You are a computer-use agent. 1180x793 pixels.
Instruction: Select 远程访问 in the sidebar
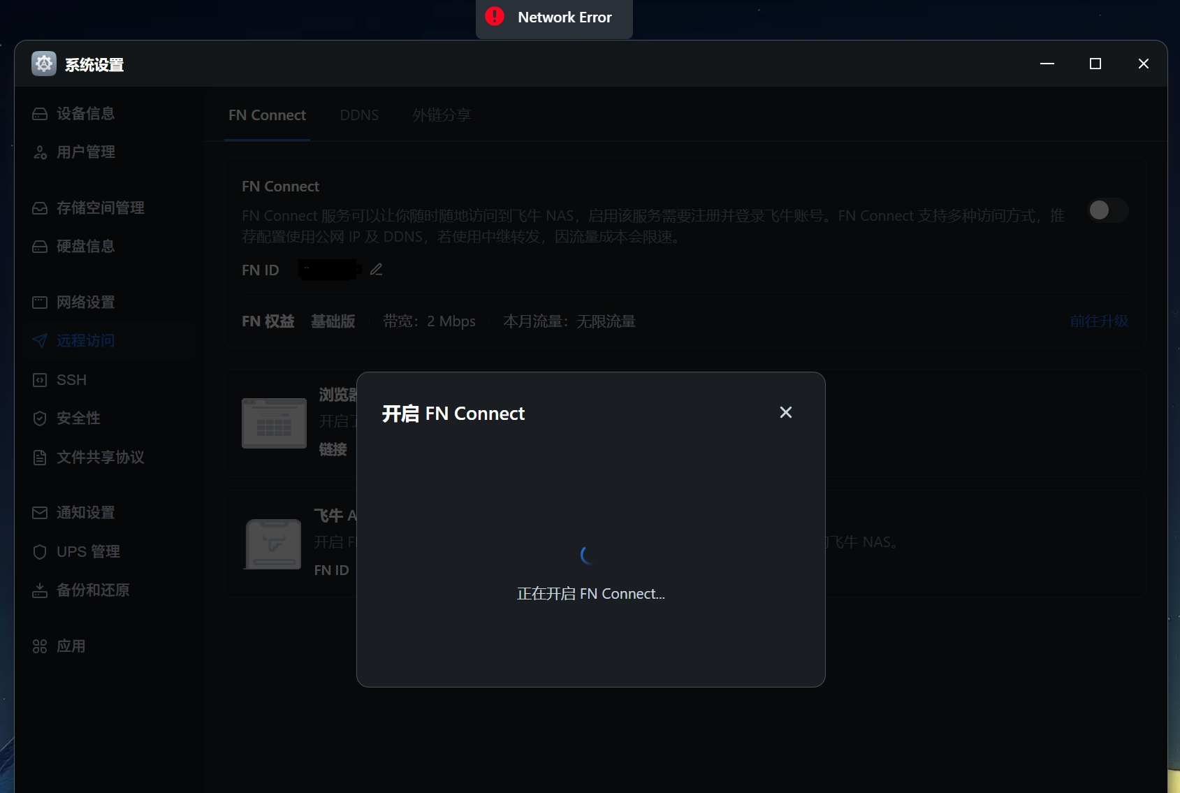(109, 341)
